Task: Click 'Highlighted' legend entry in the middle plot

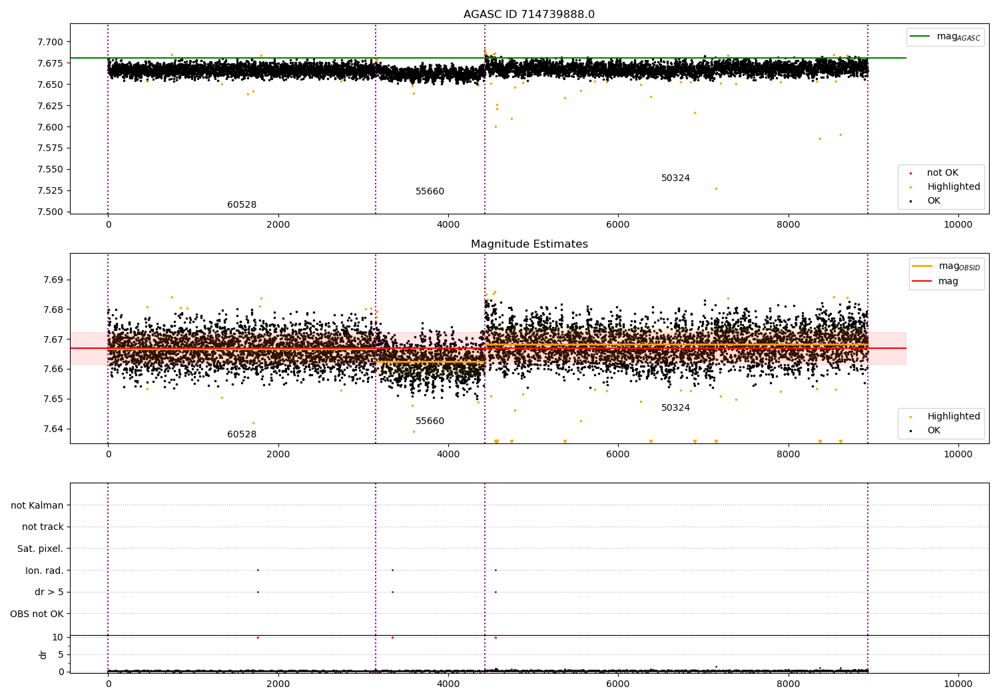Action: (x=944, y=417)
